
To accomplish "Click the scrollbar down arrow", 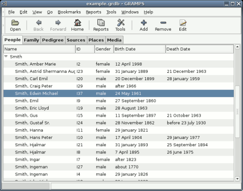I will [x=237, y=179].
